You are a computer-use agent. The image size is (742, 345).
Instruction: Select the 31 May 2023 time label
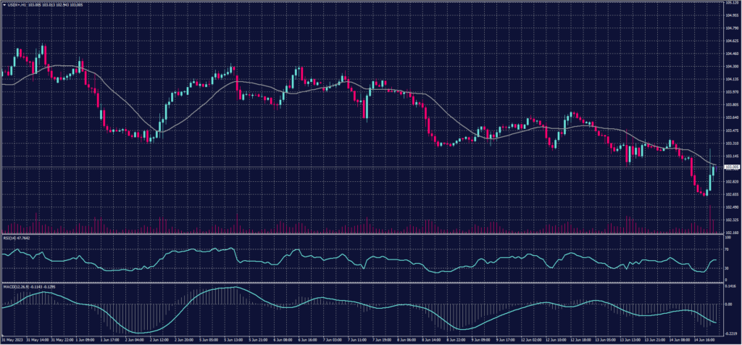(x=12, y=339)
